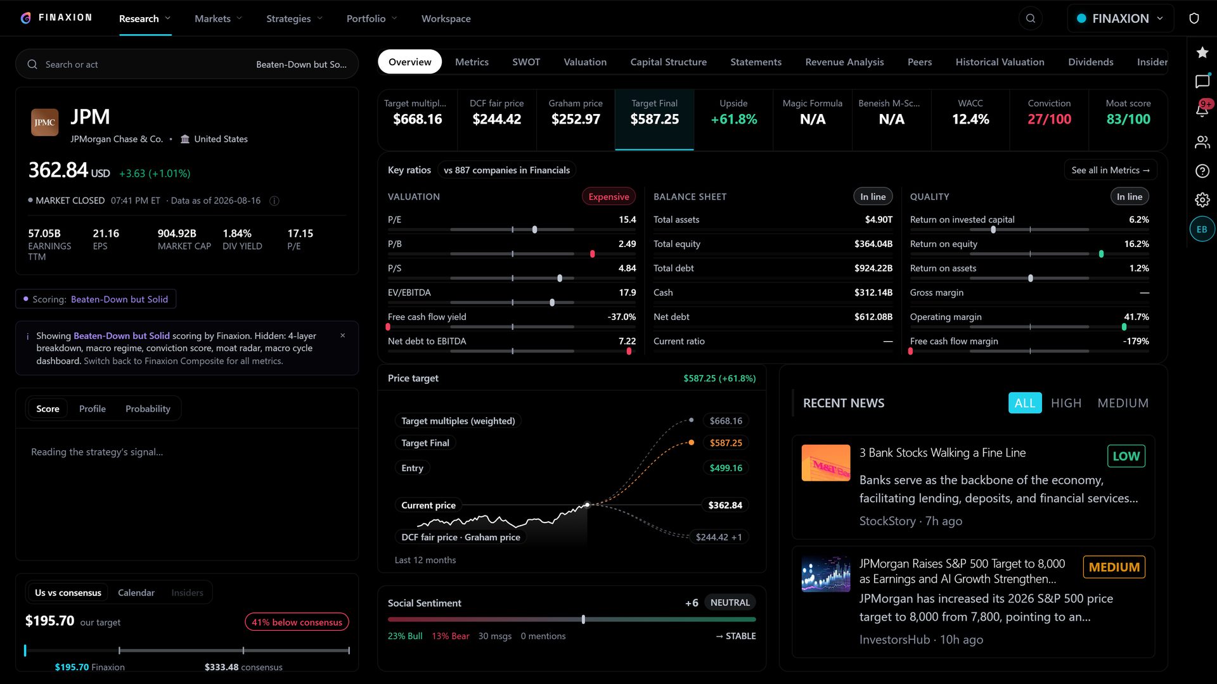Open the S&P 500 chart news thumbnail
The image size is (1217, 684).
pos(826,574)
